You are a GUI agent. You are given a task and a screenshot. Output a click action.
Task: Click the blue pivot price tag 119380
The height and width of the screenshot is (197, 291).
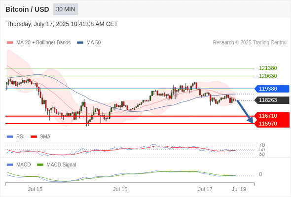[x=272, y=89]
